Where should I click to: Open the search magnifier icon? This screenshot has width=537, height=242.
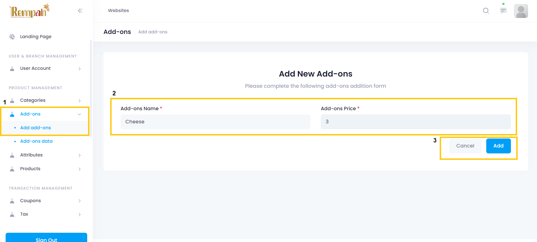click(486, 11)
